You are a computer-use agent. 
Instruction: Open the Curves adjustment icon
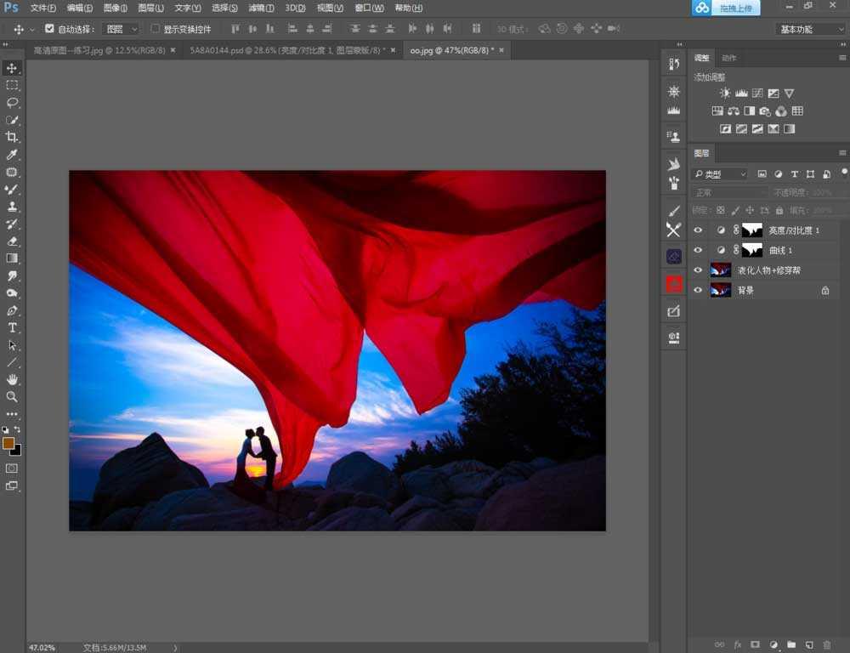click(757, 93)
